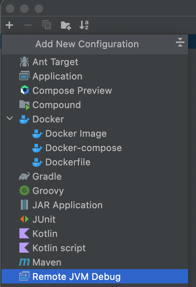Click the Ant Target spider icon
Screen dimensions: 196x287
coord(24,62)
